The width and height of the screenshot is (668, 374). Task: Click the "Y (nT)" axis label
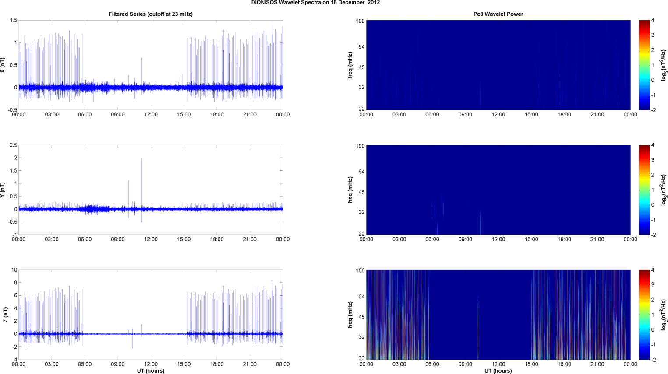click(x=3, y=190)
